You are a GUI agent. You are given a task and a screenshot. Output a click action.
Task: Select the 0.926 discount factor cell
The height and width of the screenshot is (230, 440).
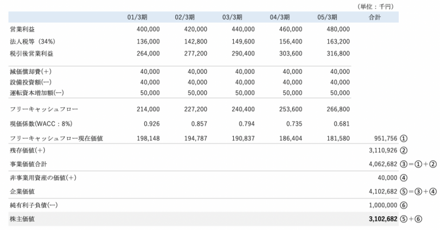point(151,124)
